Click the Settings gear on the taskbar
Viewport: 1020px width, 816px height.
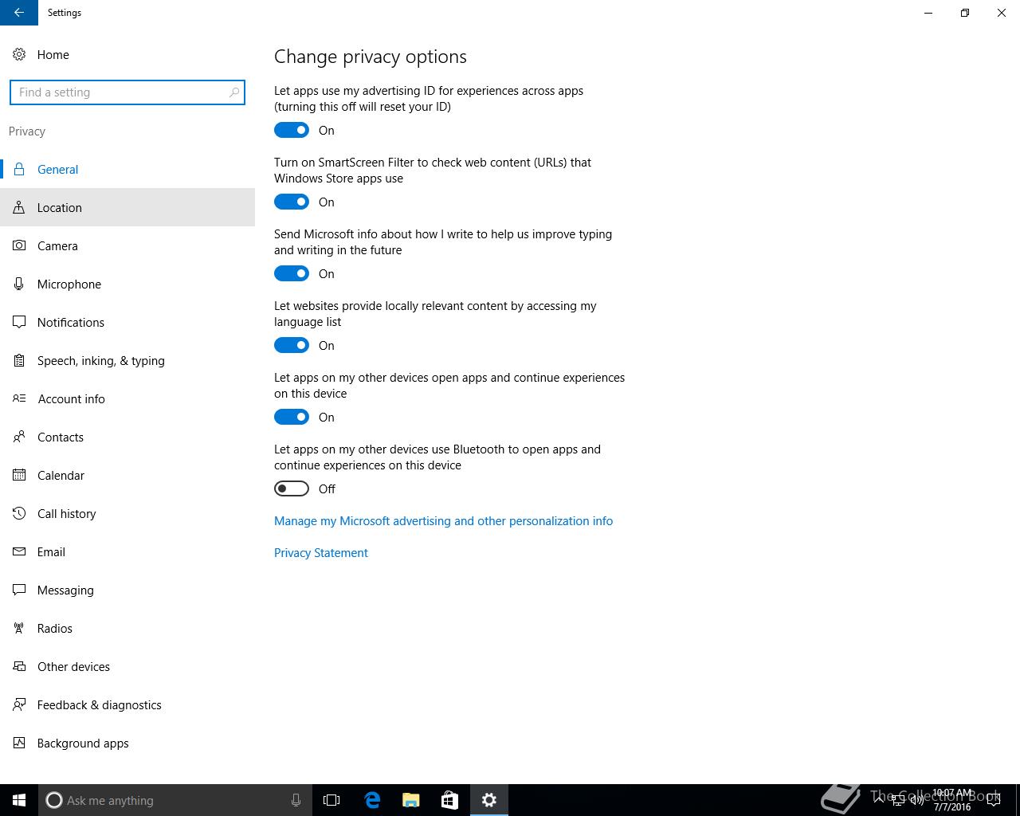pos(489,800)
